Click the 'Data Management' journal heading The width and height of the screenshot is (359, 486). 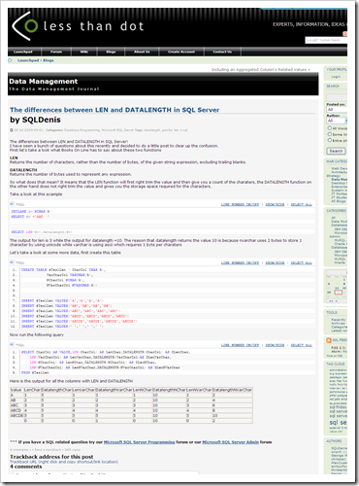point(44,82)
